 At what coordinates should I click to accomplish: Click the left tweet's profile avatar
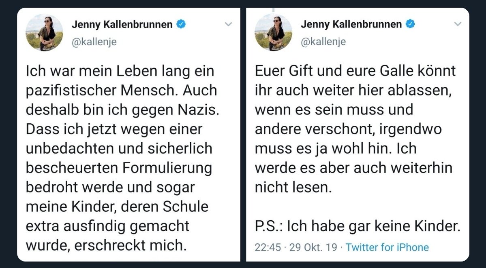click(45, 32)
